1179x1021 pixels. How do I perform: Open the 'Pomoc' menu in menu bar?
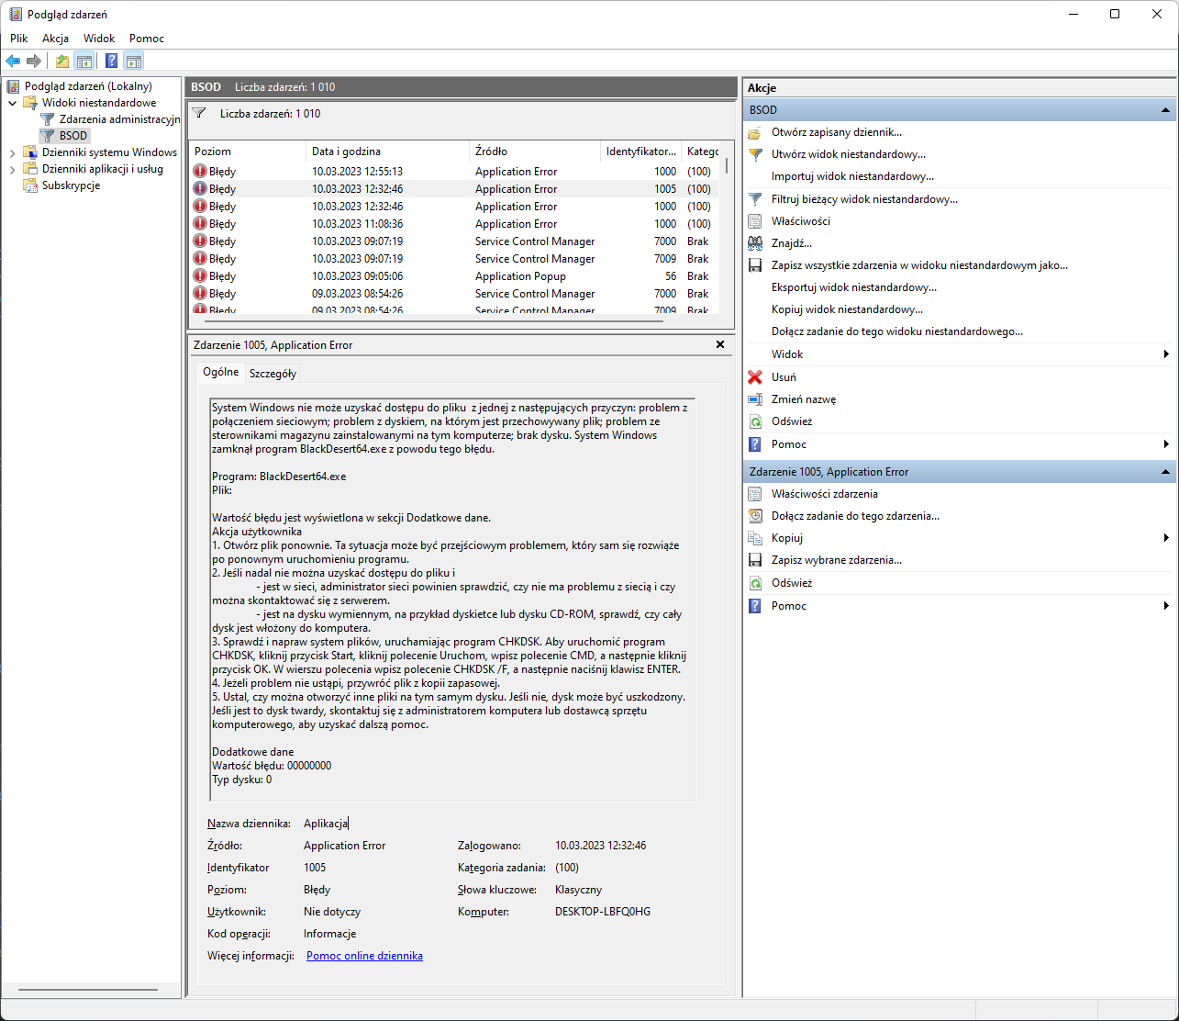click(x=147, y=39)
